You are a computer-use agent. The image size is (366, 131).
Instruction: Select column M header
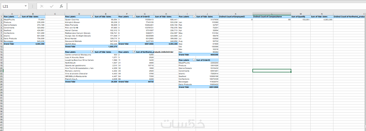click(x=301, y=14)
